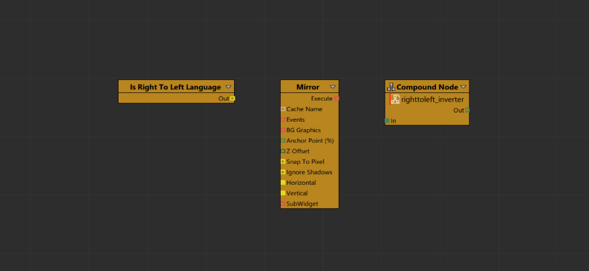589x271 pixels.
Task: Click the Compound Node hierarchy icon in its title
Action: [x=391, y=87]
